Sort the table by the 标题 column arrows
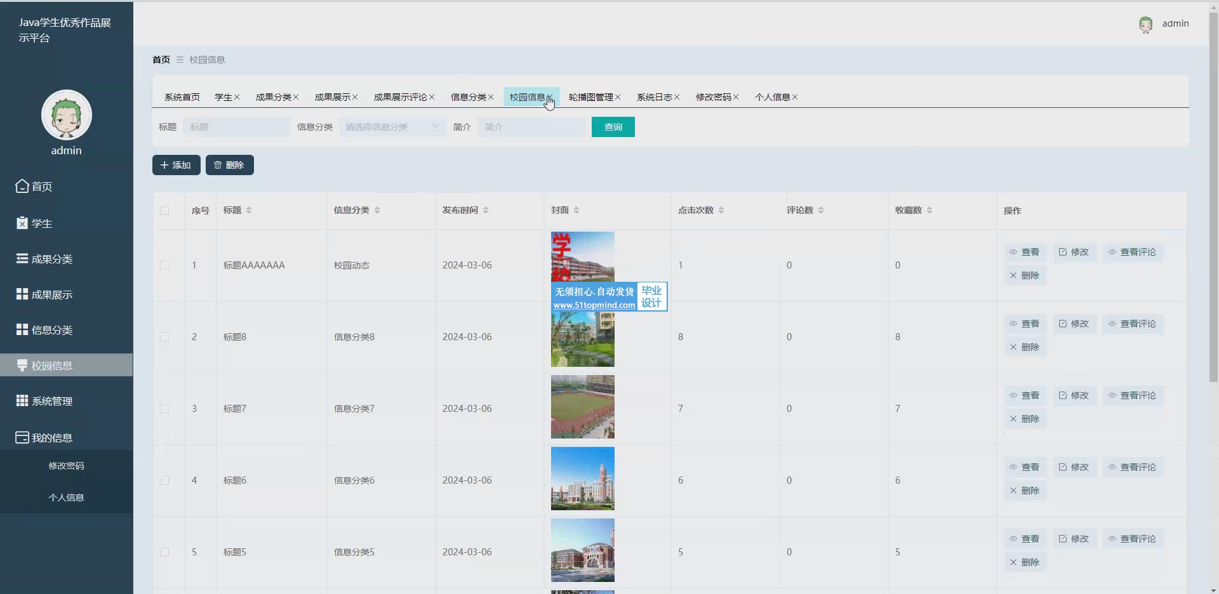1219x594 pixels. pyautogui.click(x=249, y=210)
